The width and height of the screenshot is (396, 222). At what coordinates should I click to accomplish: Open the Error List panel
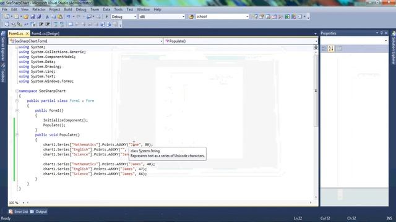(x=19, y=212)
